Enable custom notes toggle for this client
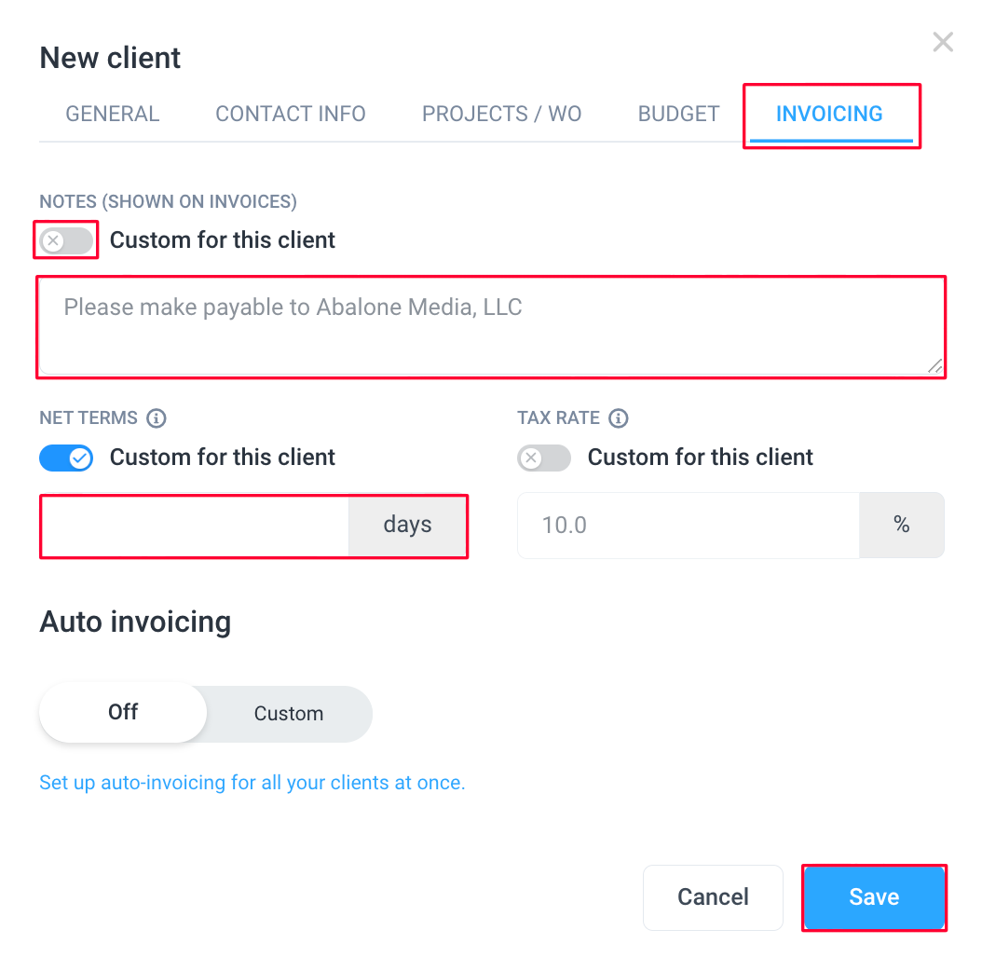 pyautogui.click(x=66, y=240)
